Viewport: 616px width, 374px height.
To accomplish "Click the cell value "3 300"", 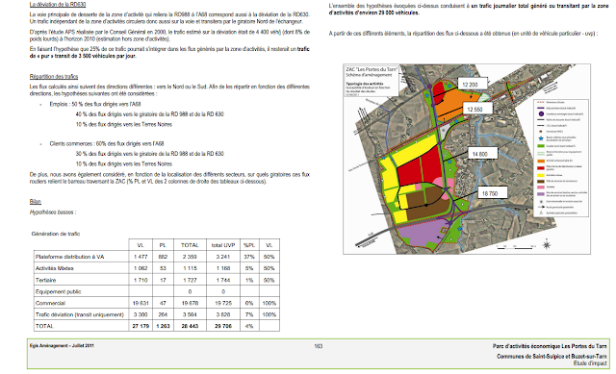I will pyautogui.click(x=141, y=314).
